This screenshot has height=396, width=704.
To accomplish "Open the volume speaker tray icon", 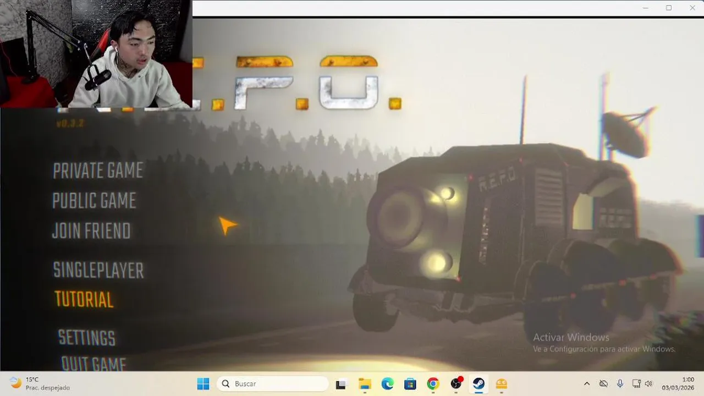I will (x=648, y=384).
